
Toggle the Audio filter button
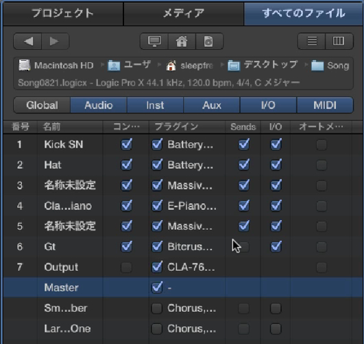click(x=99, y=105)
